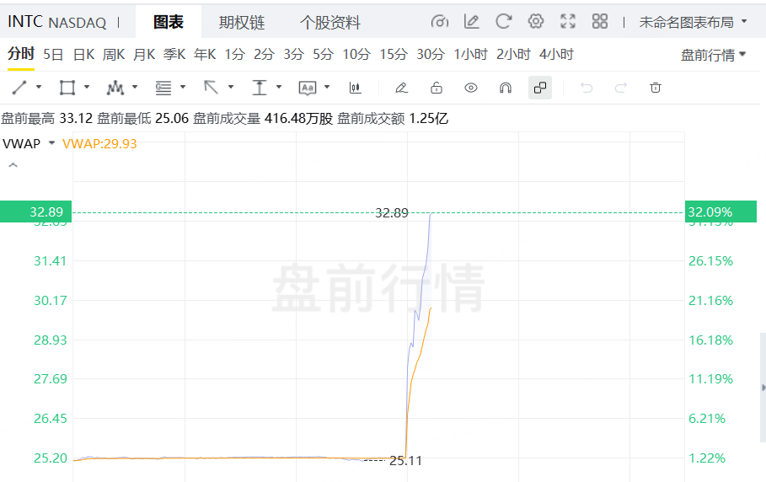Click the pencil edit drawing icon
Image resolution: width=766 pixels, height=482 pixels.
pos(401,88)
